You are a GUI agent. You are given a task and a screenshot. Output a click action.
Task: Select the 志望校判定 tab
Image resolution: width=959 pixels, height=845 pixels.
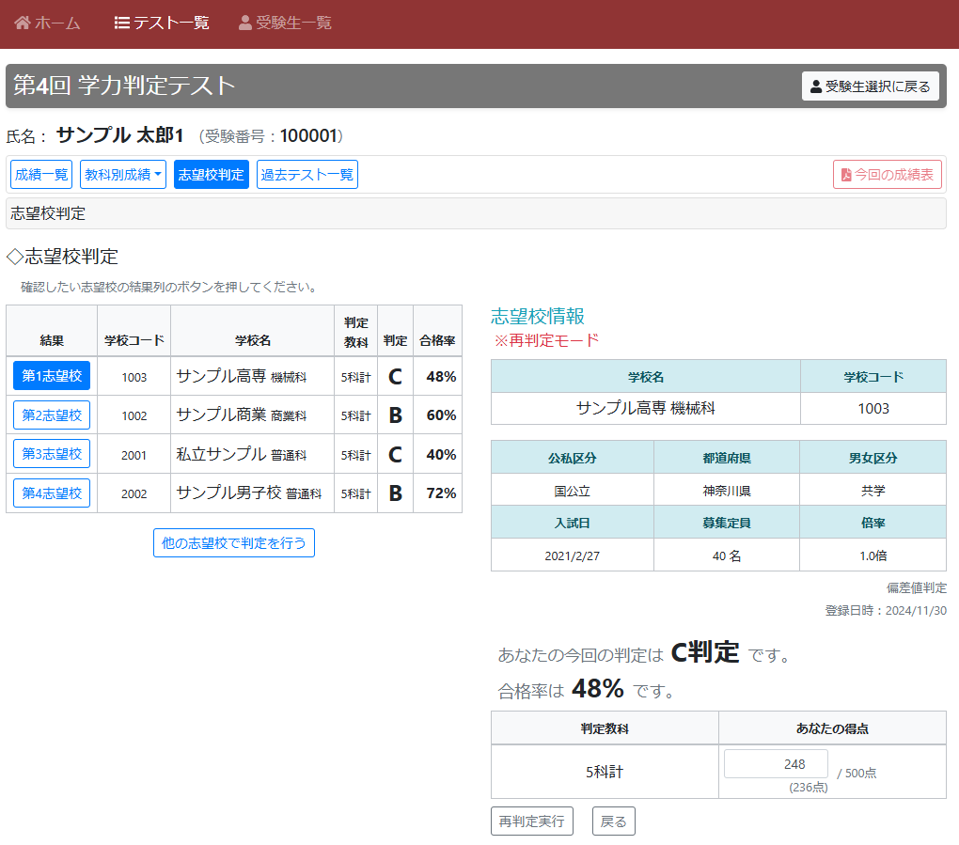pos(211,175)
